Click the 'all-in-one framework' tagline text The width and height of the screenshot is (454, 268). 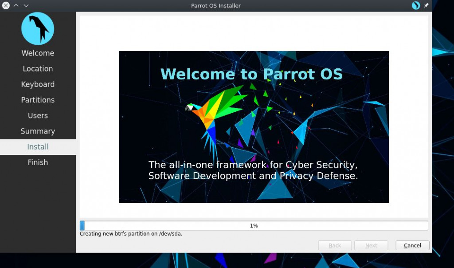tap(253, 170)
